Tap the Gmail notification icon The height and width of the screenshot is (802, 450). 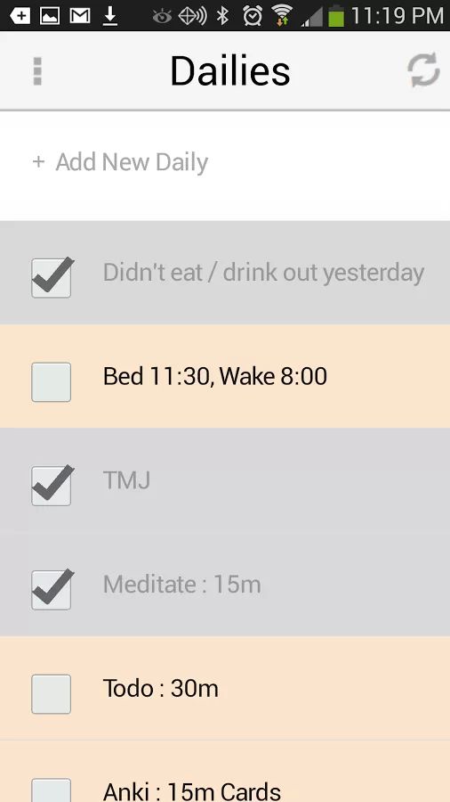[80, 16]
